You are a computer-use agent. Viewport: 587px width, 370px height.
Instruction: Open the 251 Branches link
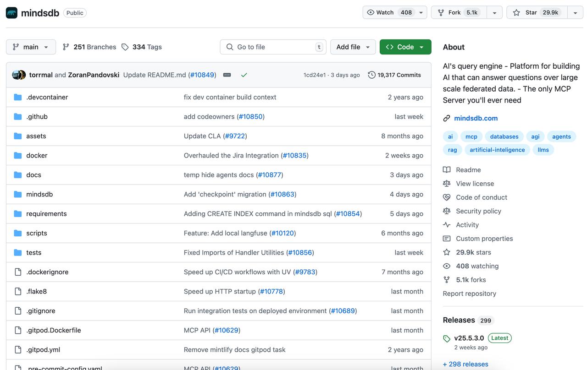pyautogui.click(x=89, y=47)
